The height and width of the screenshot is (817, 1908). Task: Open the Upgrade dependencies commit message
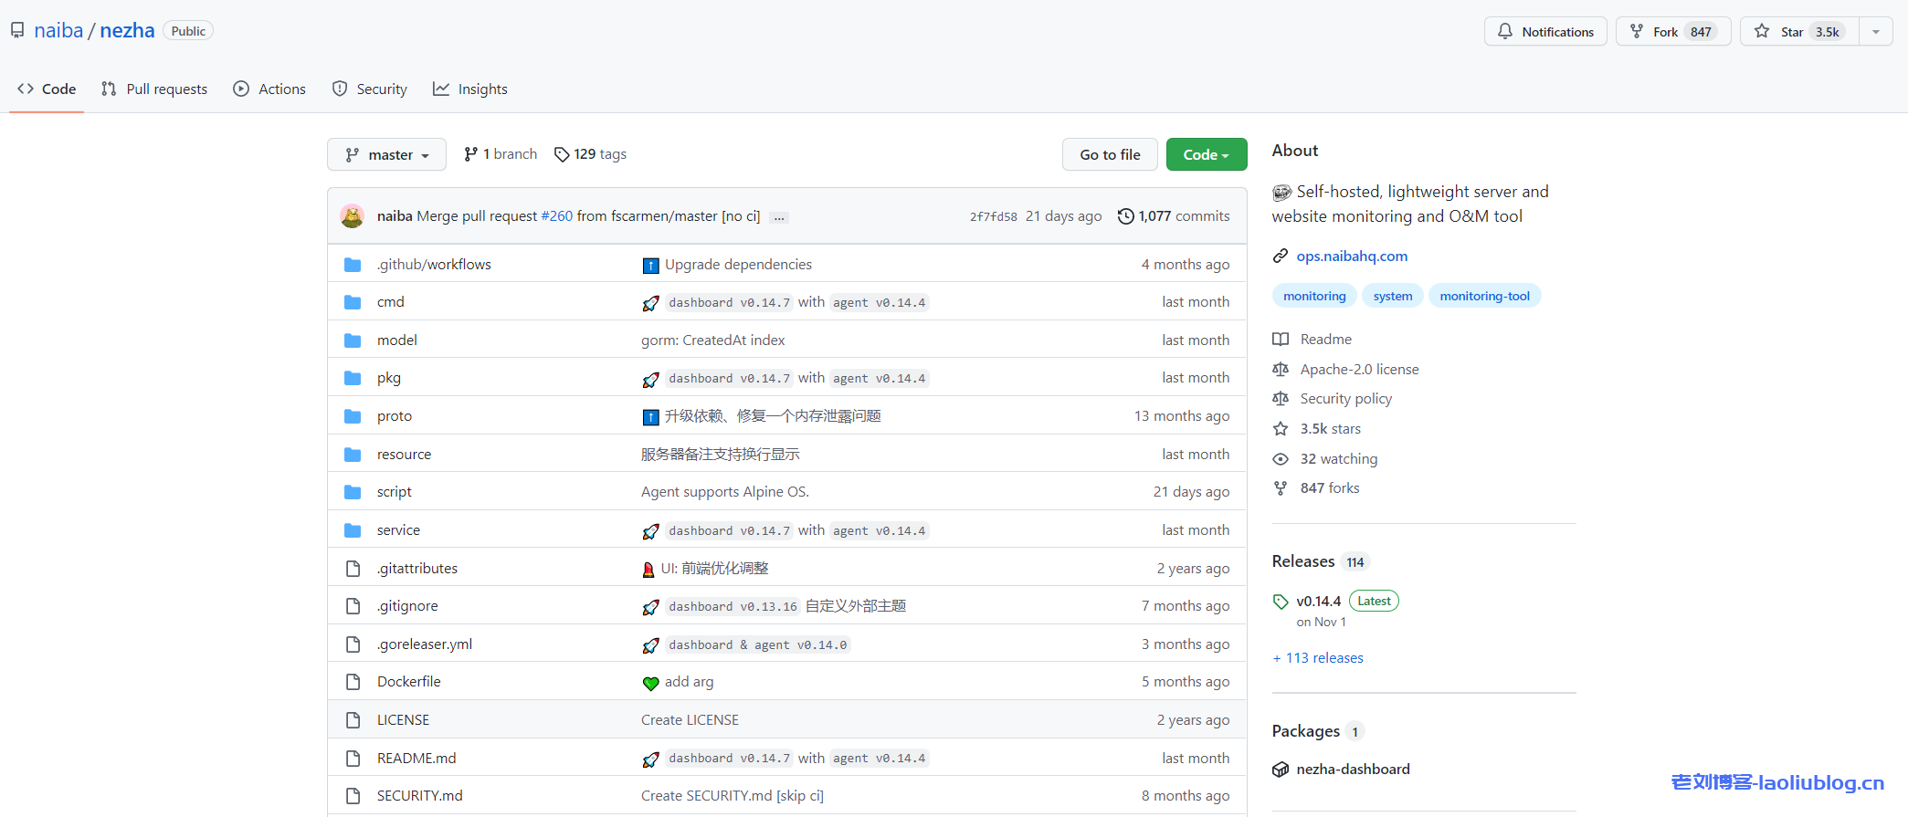point(738,265)
